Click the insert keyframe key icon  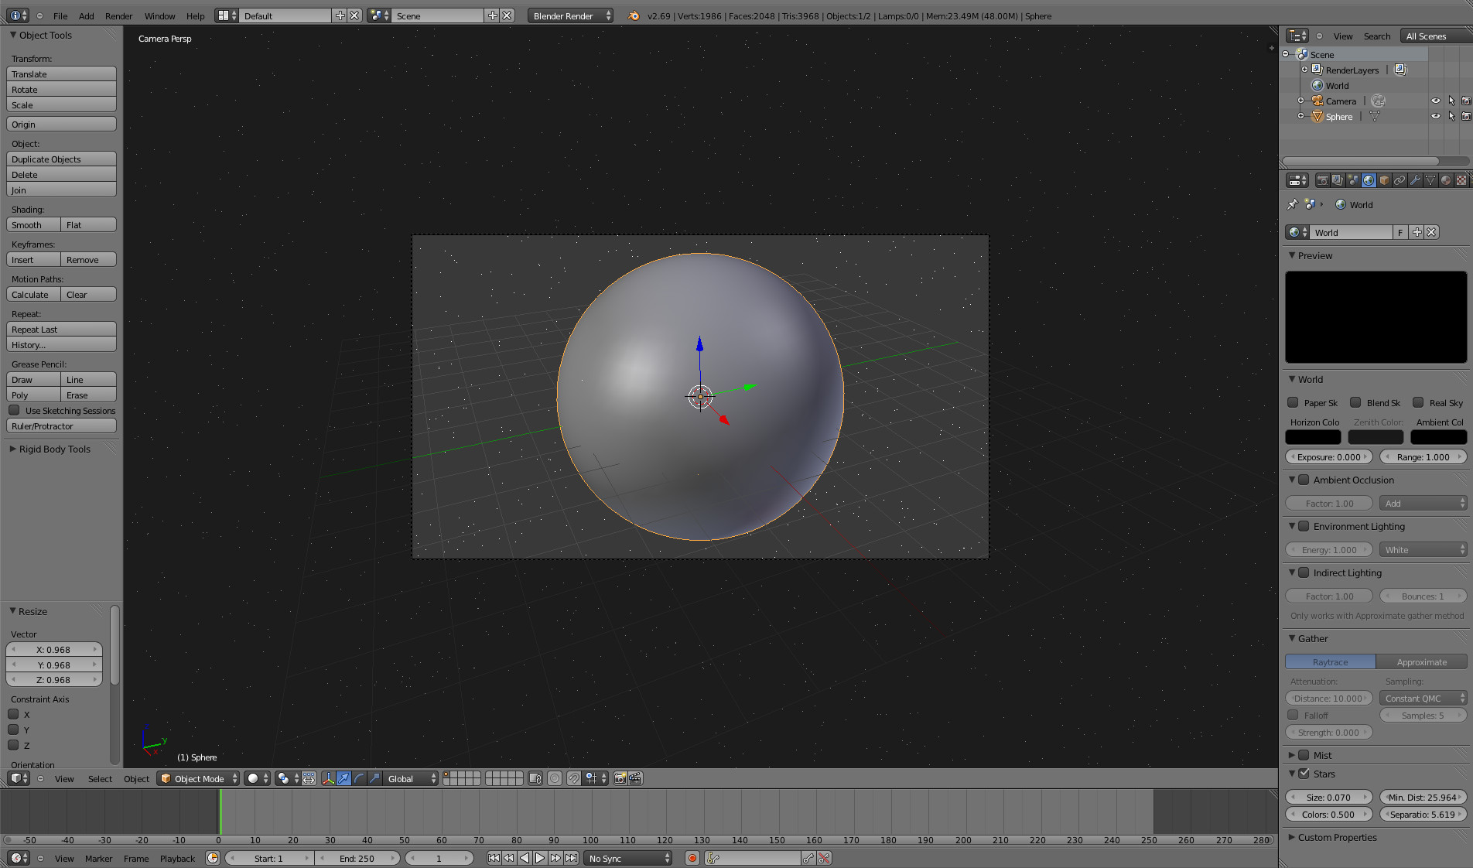pyautogui.click(x=808, y=858)
